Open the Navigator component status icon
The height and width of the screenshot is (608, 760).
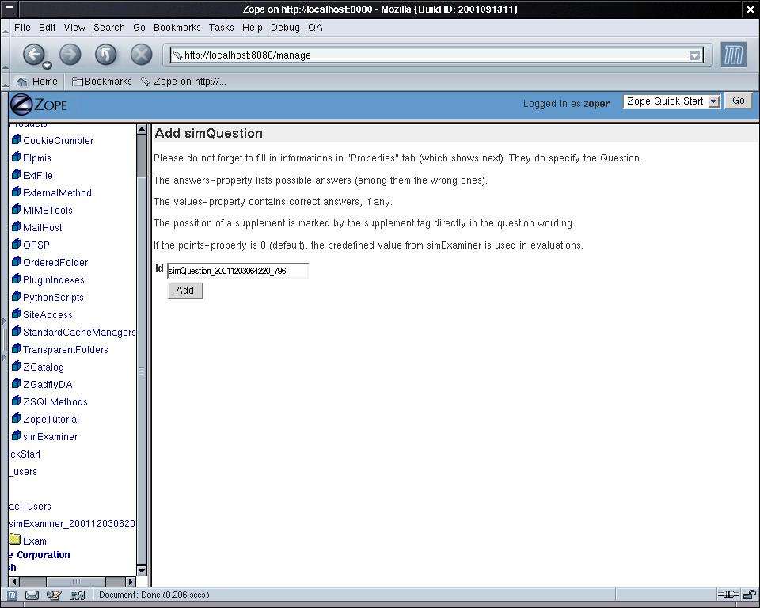12,595
